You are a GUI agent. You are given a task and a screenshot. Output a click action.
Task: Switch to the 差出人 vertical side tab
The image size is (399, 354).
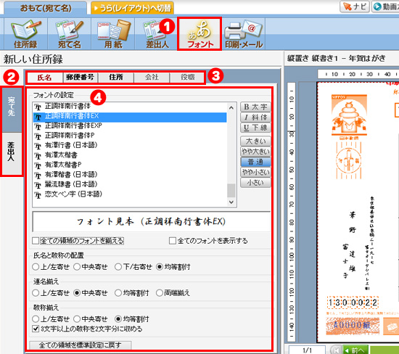coord(11,153)
